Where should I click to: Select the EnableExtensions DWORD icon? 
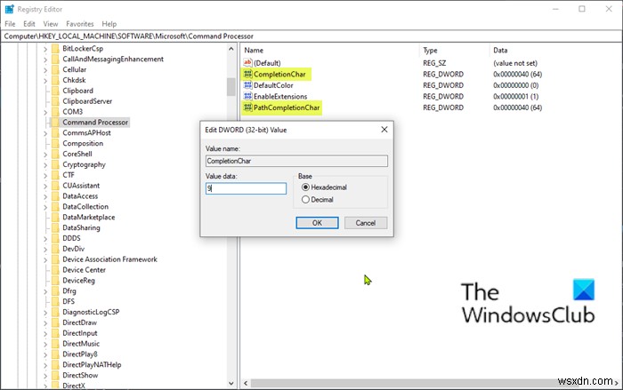(x=248, y=96)
